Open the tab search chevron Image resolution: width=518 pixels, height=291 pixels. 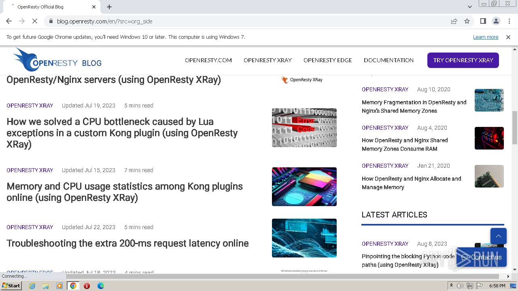click(469, 7)
